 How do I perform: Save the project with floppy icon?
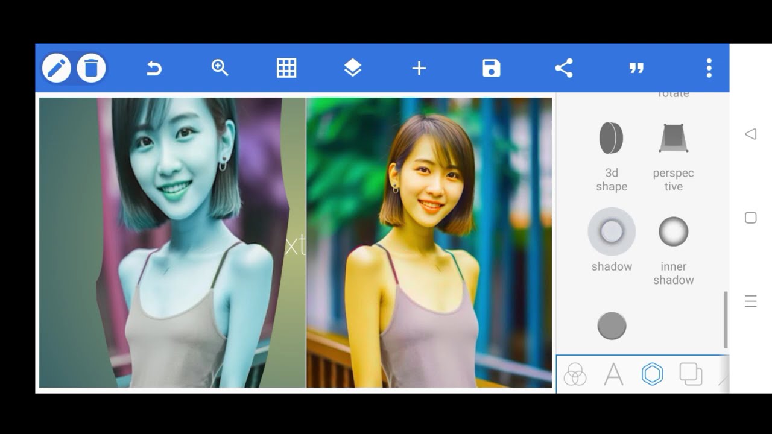(492, 68)
